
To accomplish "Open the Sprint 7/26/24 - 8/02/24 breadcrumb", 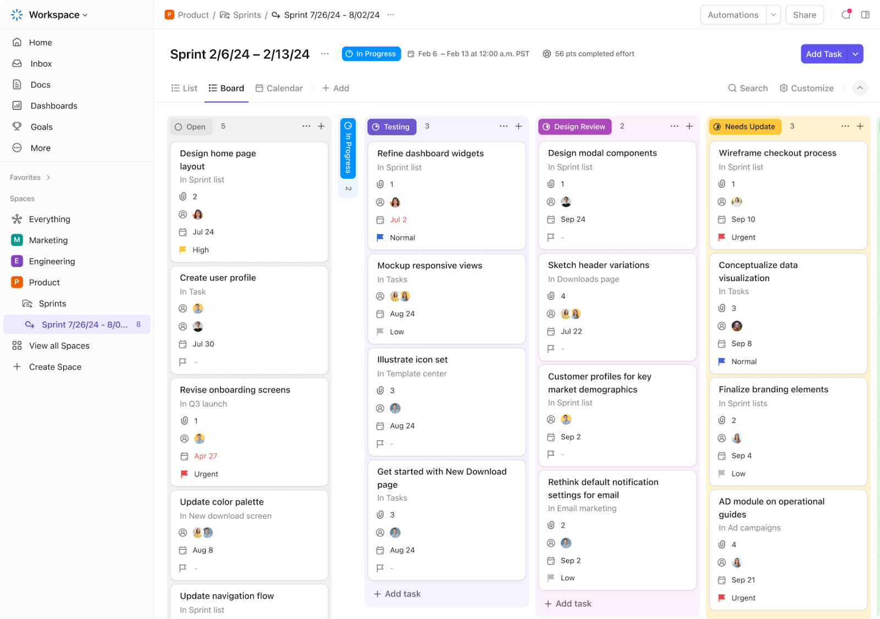I will tap(331, 15).
